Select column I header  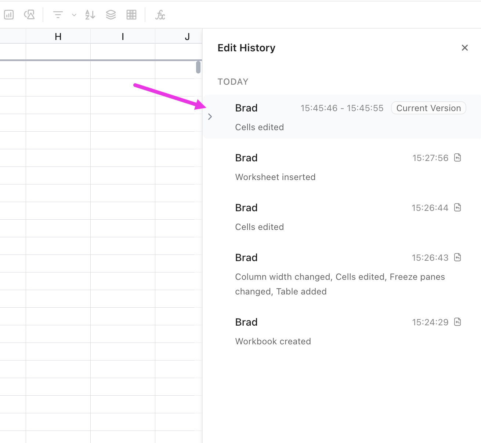coord(123,36)
